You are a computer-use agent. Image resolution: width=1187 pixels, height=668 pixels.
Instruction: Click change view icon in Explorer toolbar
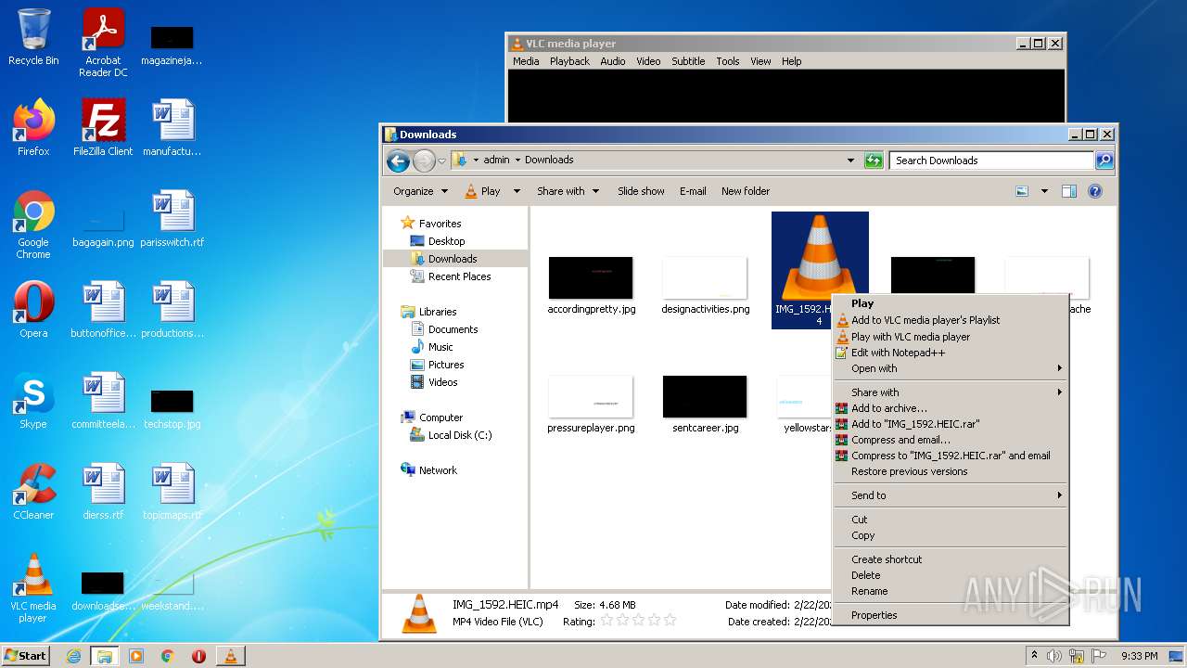(1022, 191)
